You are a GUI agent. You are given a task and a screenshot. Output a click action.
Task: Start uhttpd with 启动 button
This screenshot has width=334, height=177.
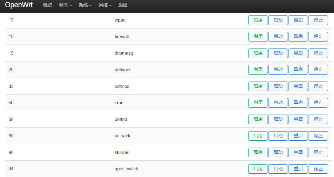click(278, 119)
